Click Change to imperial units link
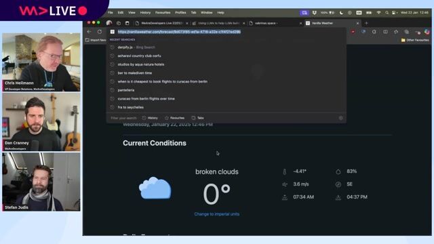 (217, 214)
